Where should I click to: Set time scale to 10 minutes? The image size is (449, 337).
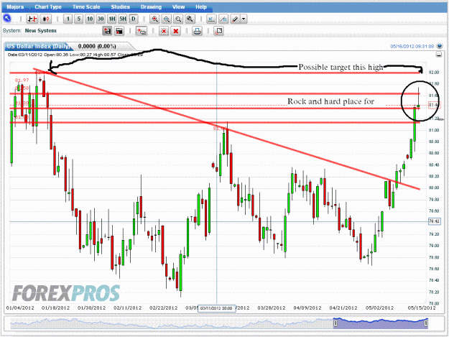[x=90, y=19]
